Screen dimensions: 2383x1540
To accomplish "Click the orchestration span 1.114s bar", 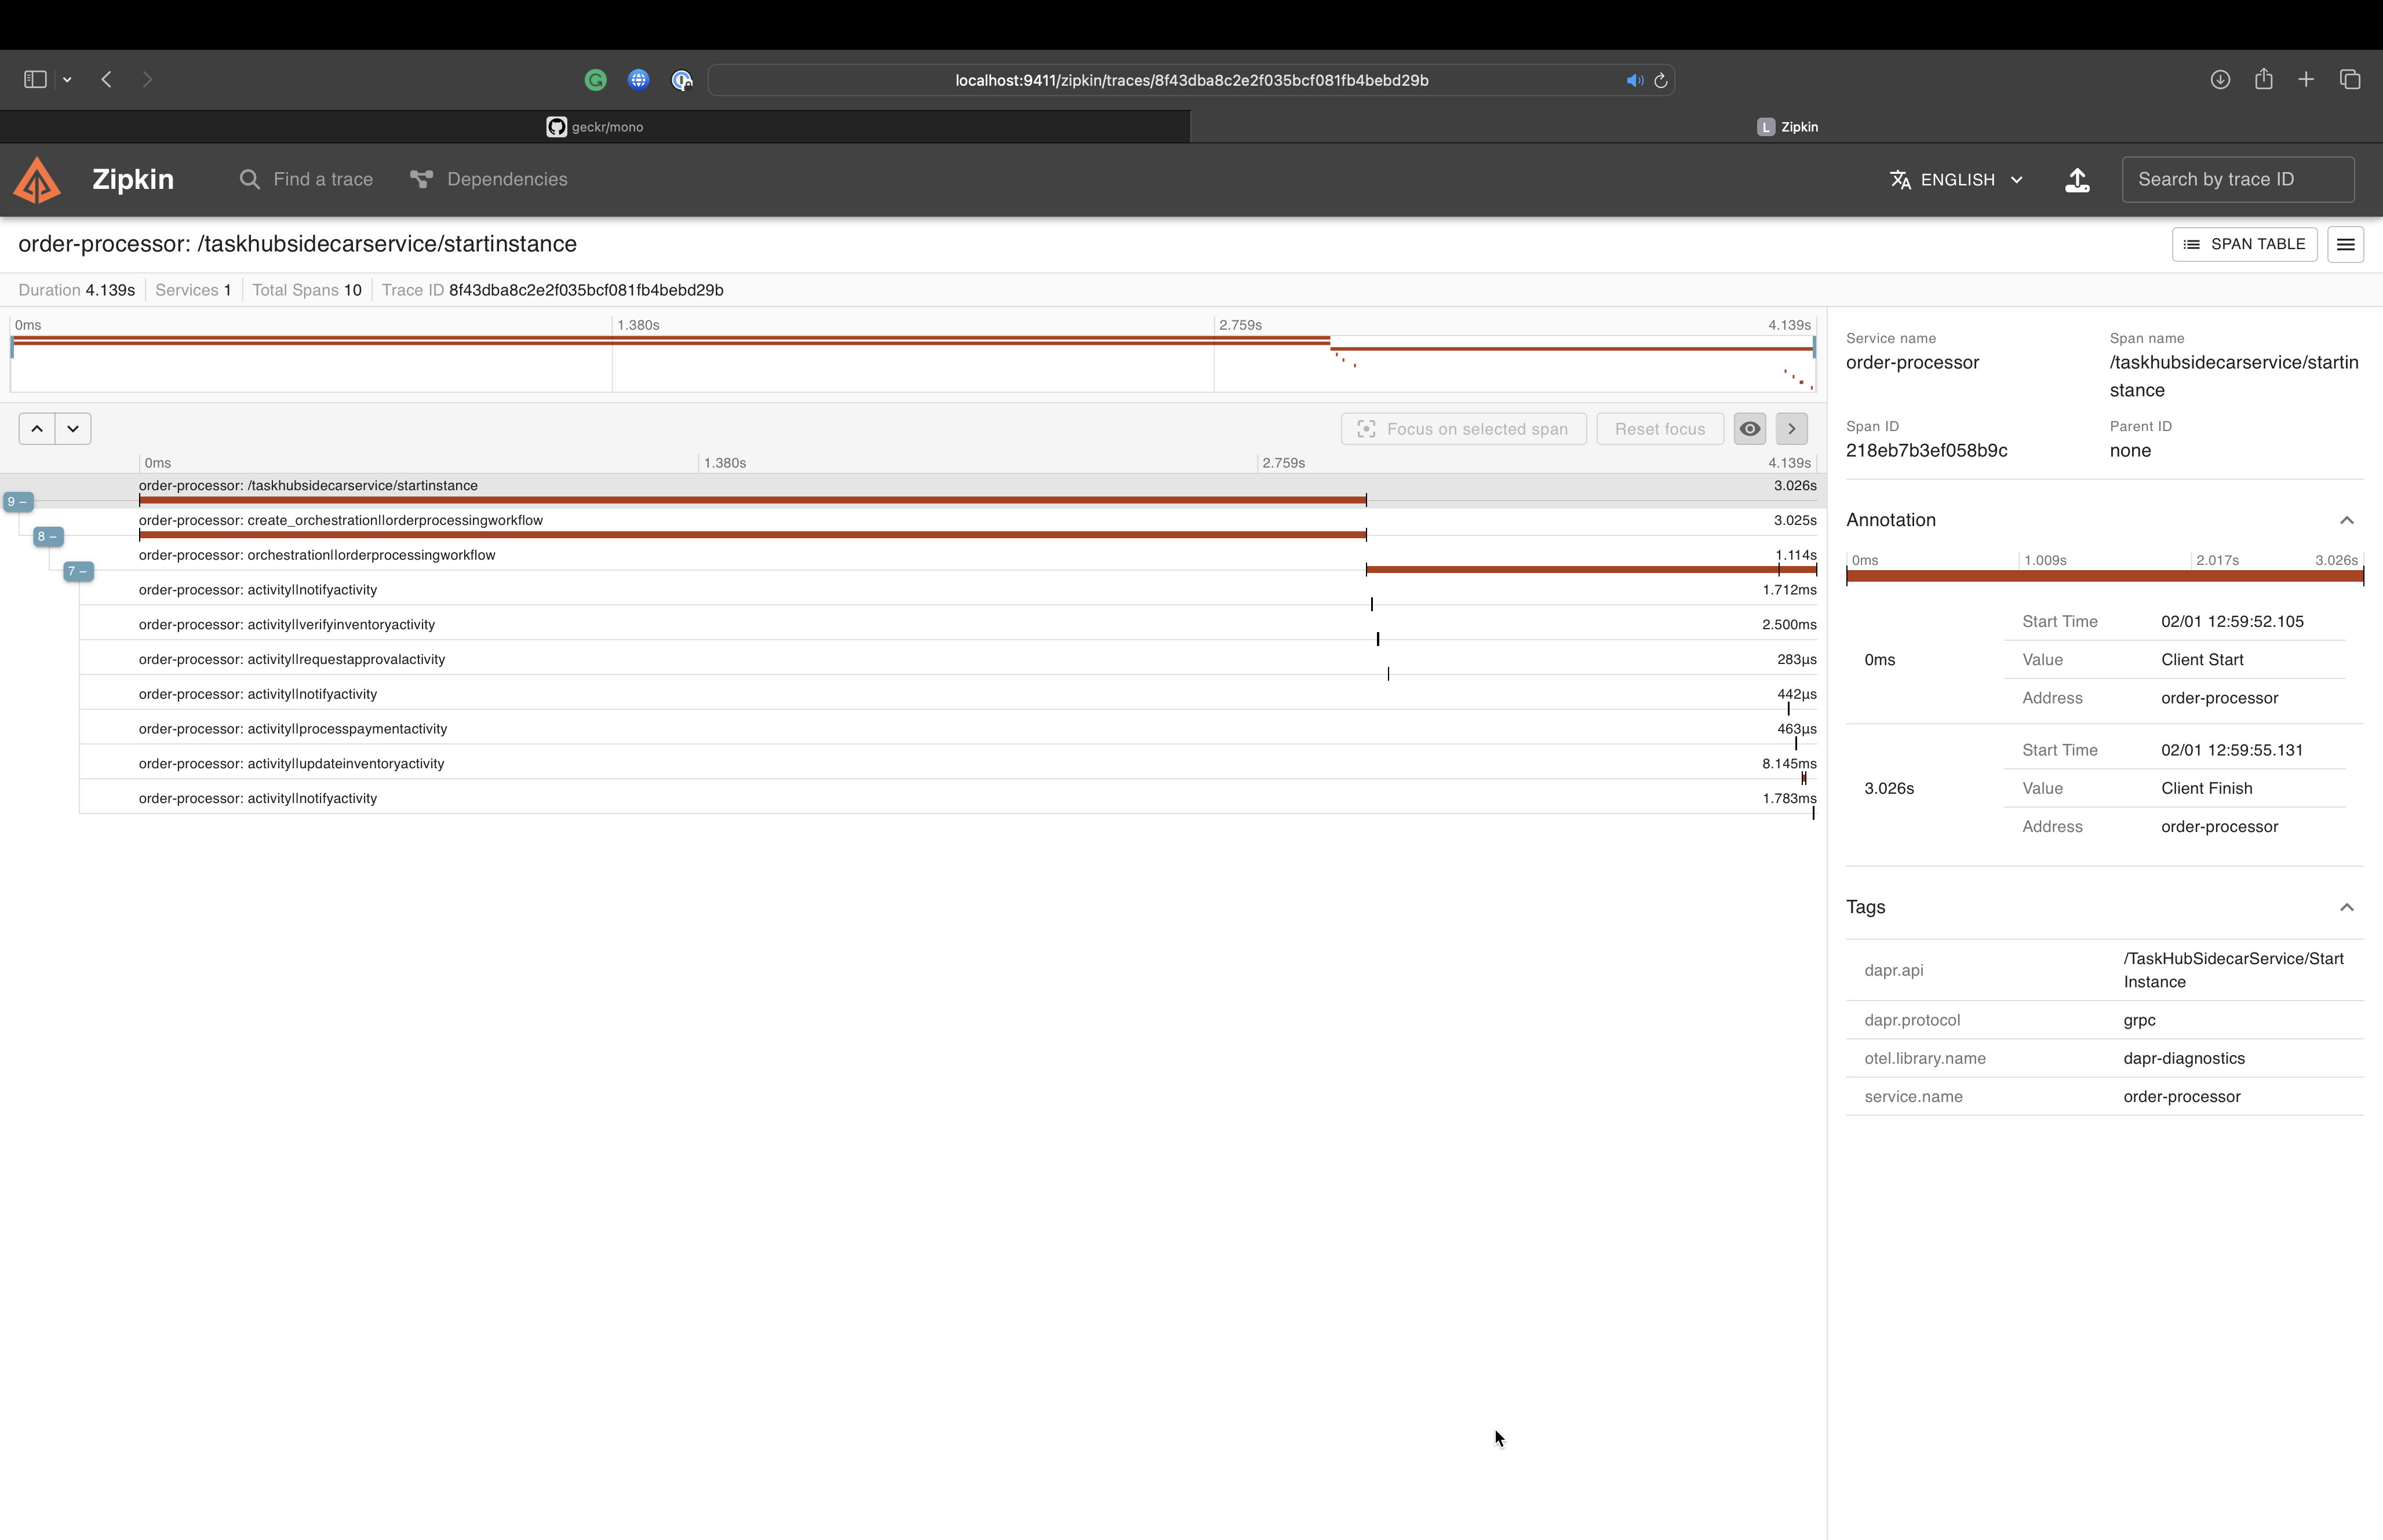I will (x=1591, y=569).
